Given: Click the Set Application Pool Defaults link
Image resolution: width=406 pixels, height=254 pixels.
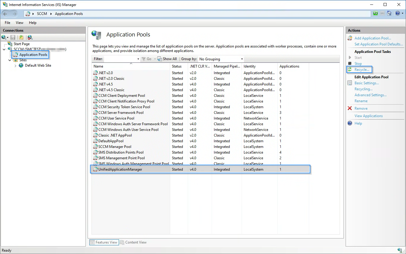Looking at the screenshot, I should coord(379,44).
